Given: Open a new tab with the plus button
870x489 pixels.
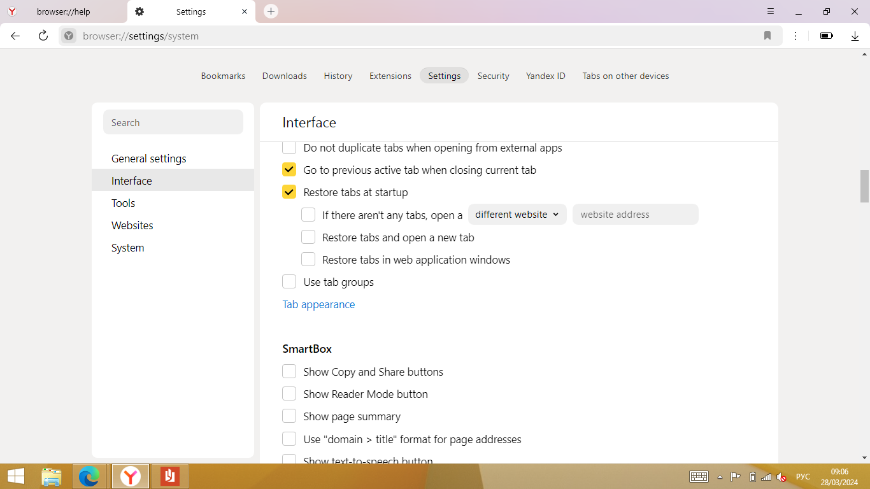Looking at the screenshot, I should click(x=271, y=11).
